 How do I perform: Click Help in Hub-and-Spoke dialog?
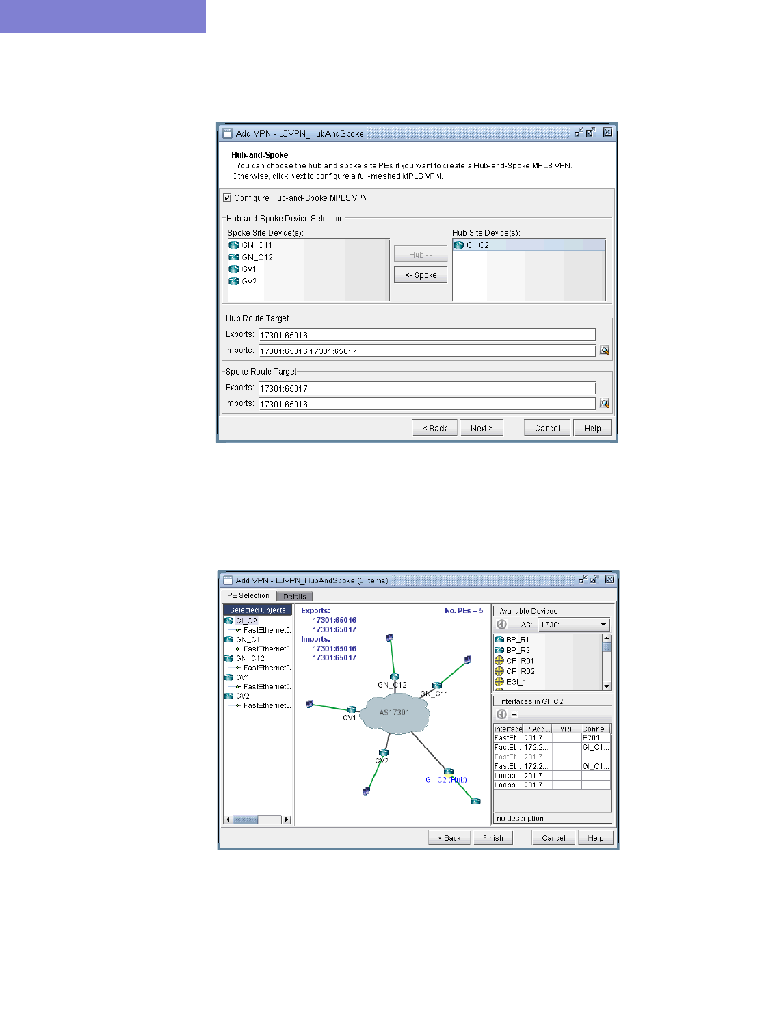click(x=592, y=428)
